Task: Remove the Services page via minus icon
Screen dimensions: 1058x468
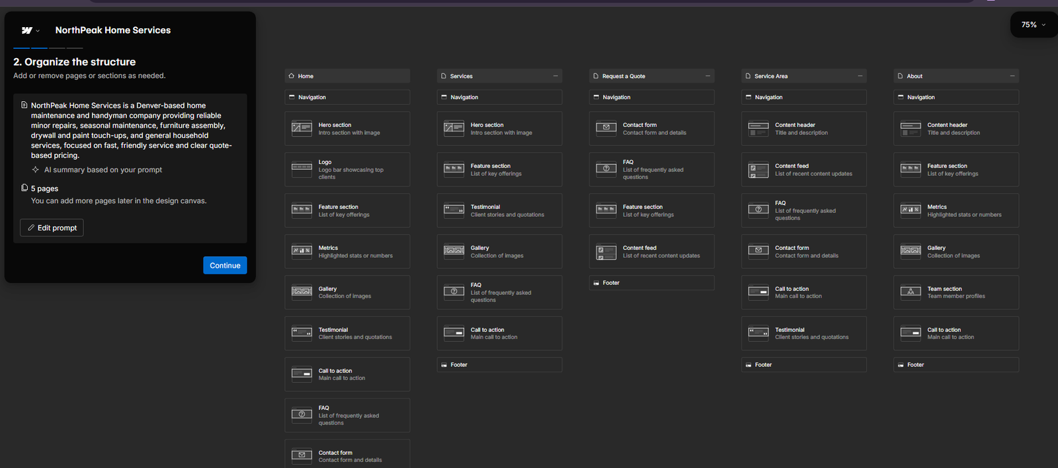Action: [x=555, y=76]
